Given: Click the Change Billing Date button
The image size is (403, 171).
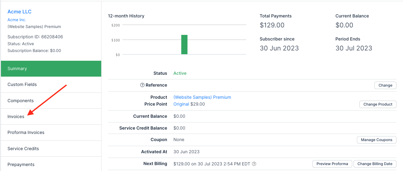Looking at the screenshot, I should click(375, 164).
